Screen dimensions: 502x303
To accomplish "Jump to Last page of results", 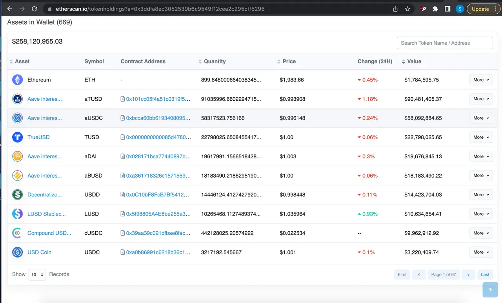I will point(485,275).
